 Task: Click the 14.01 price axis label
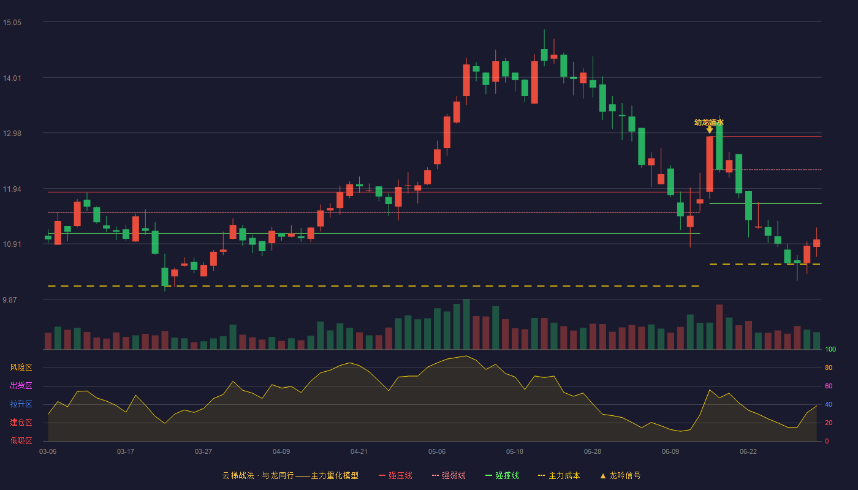12,78
